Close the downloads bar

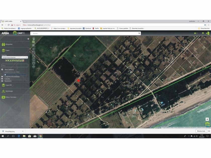209,131
